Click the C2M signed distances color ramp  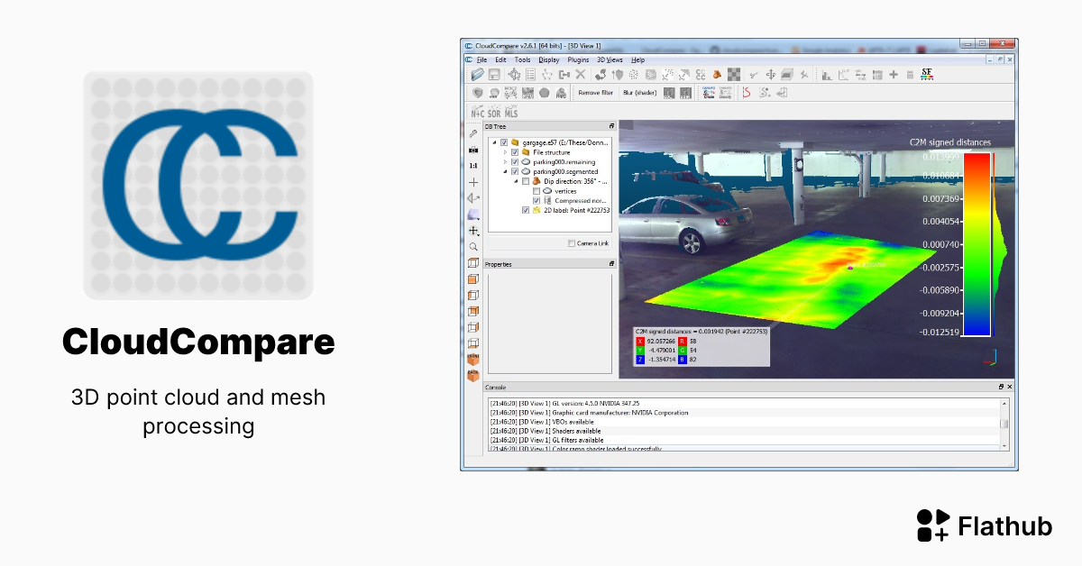tap(975, 243)
